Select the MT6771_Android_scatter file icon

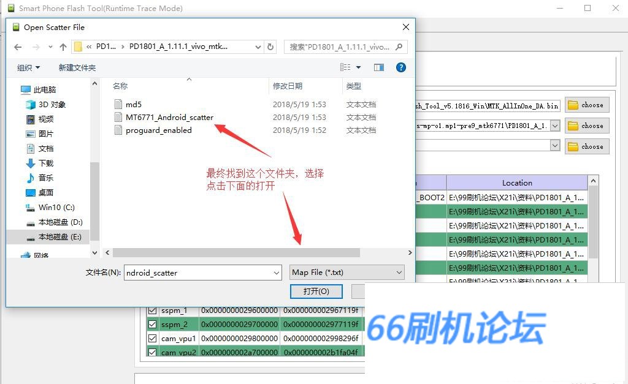click(118, 117)
